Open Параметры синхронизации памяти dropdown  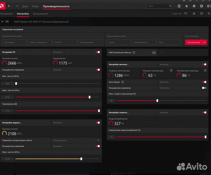(x=76, y=140)
